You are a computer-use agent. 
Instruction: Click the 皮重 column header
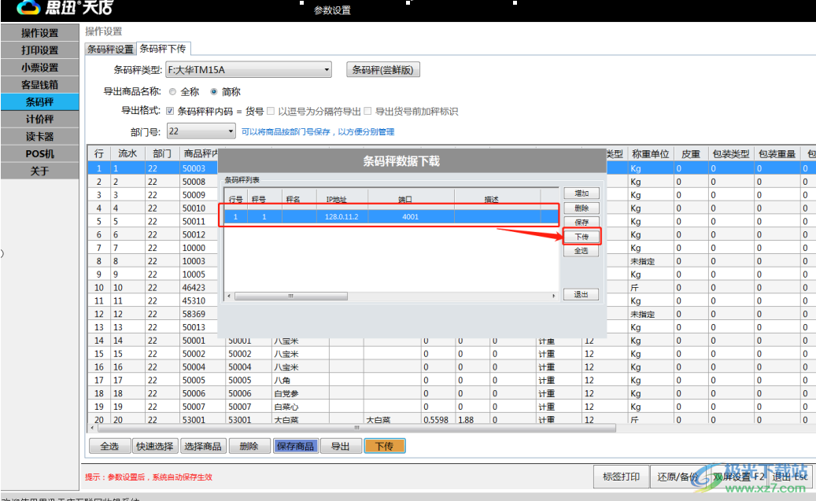pyautogui.click(x=691, y=154)
